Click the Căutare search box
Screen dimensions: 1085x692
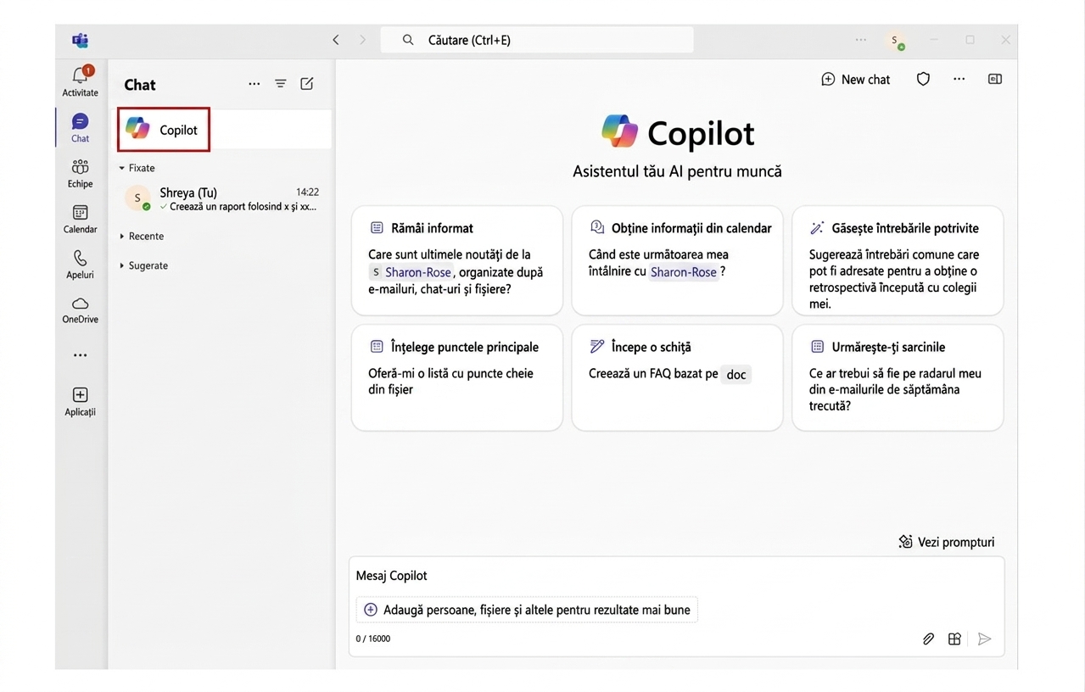point(537,40)
